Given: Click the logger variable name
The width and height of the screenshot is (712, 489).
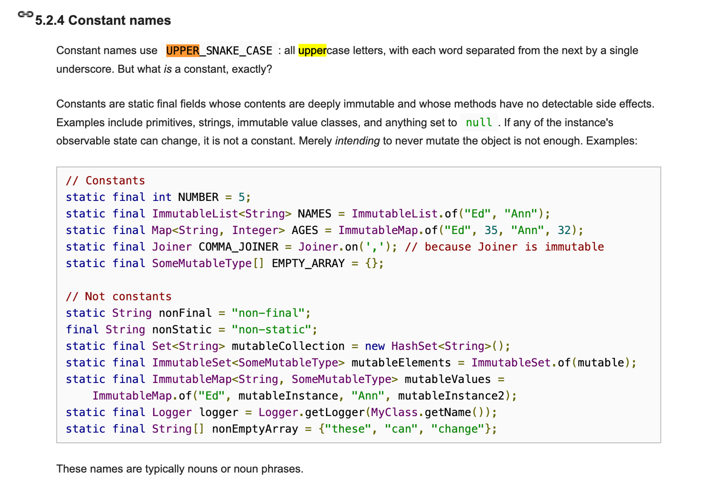Looking at the screenshot, I should pos(219,412).
